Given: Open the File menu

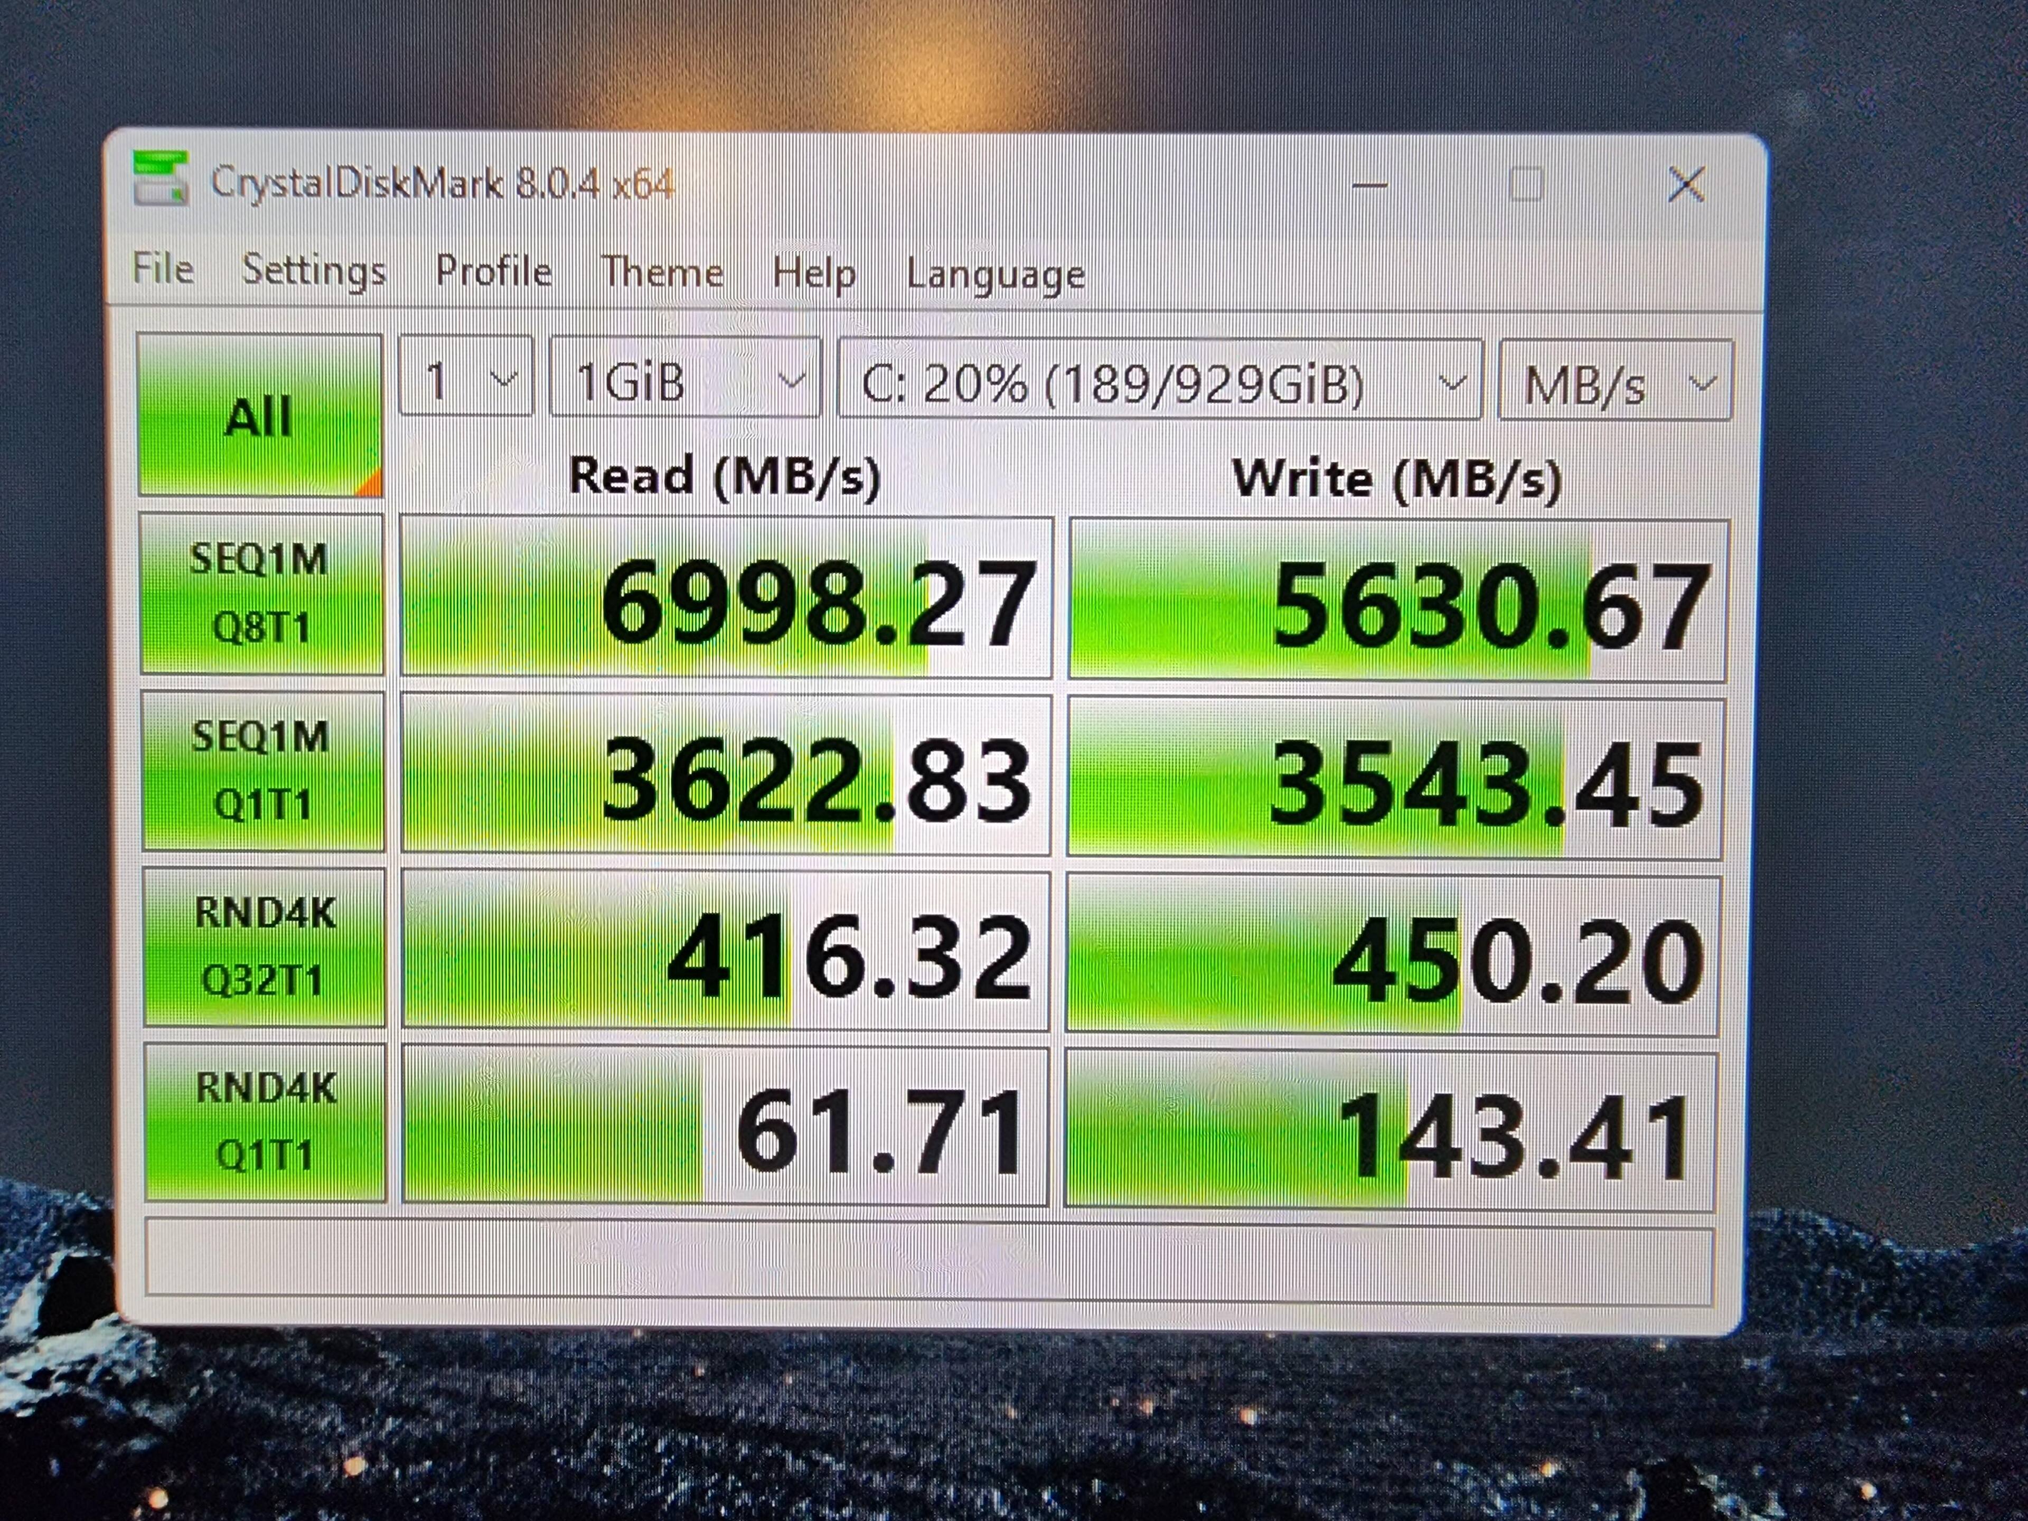Looking at the screenshot, I should (x=163, y=269).
